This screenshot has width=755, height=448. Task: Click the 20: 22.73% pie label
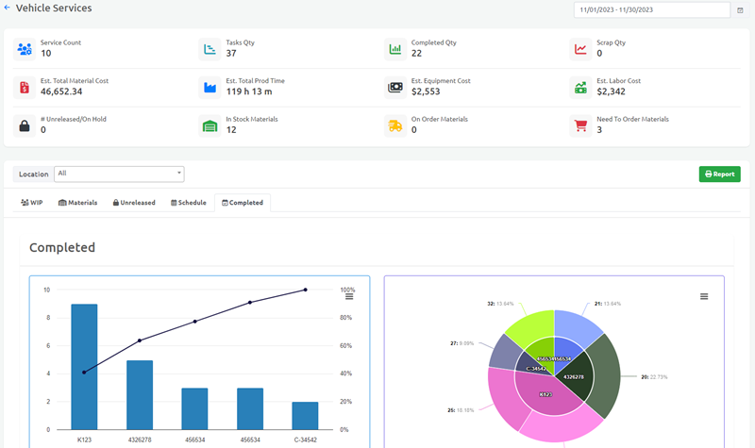(654, 376)
